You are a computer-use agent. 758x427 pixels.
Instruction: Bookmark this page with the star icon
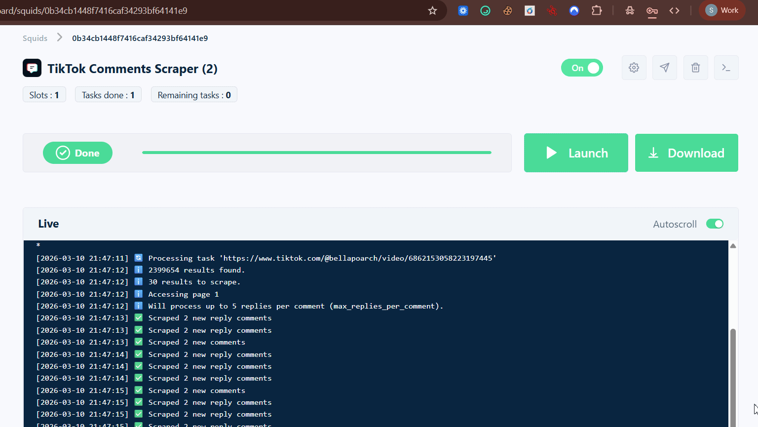(433, 10)
